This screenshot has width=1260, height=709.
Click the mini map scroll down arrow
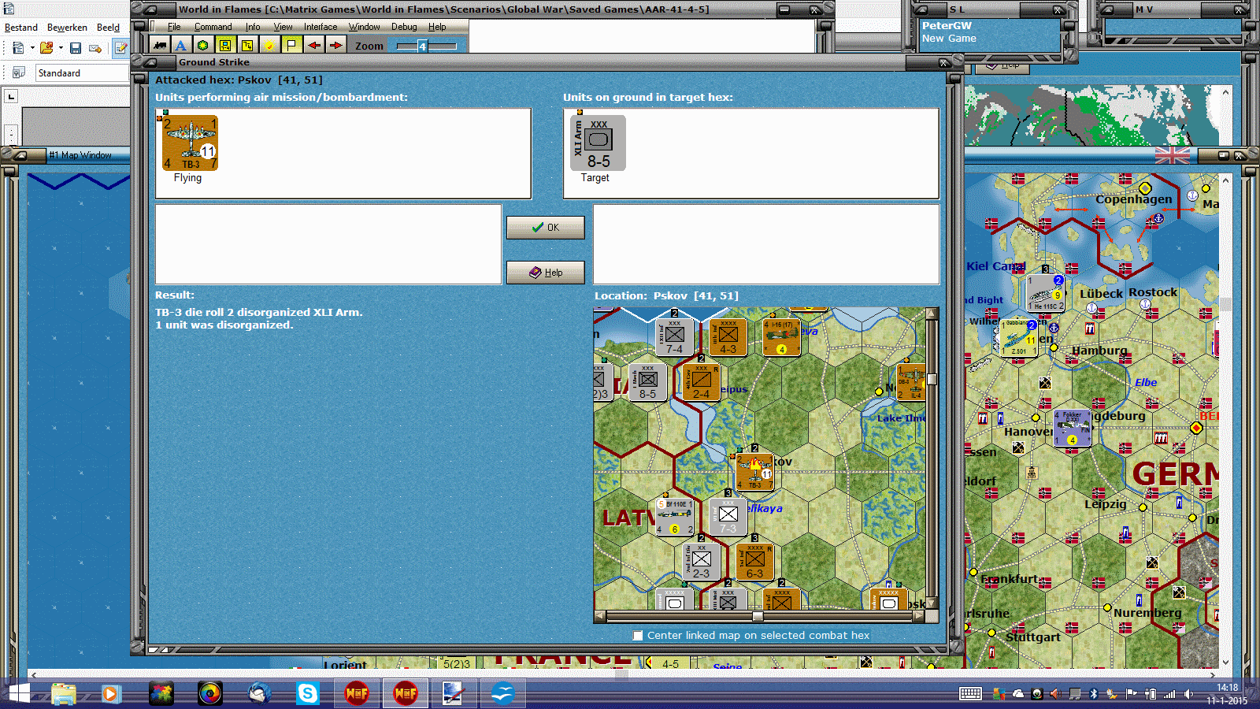click(932, 603)
